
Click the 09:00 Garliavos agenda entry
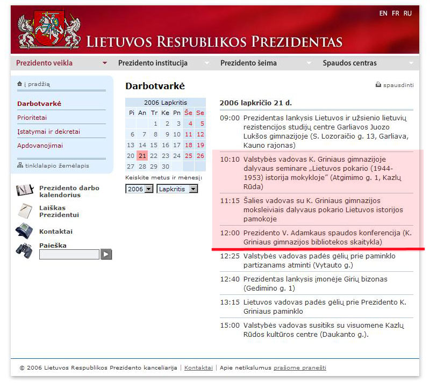click(x=317, y=132)
